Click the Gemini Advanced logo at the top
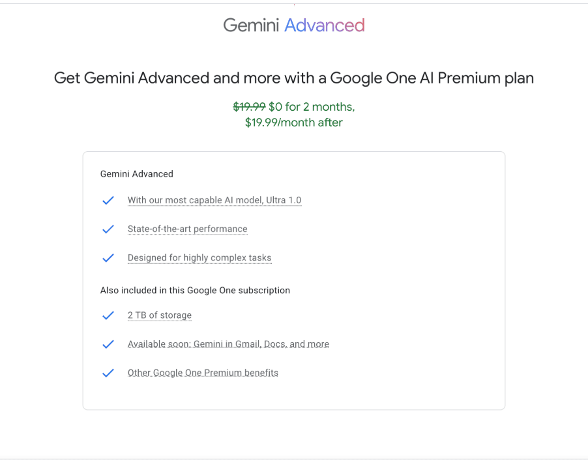This screenshot has width=588, height=460. 293,25
